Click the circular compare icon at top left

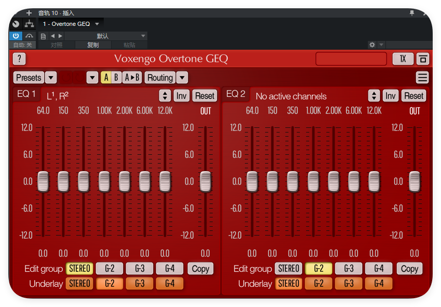tap(16, 24)
